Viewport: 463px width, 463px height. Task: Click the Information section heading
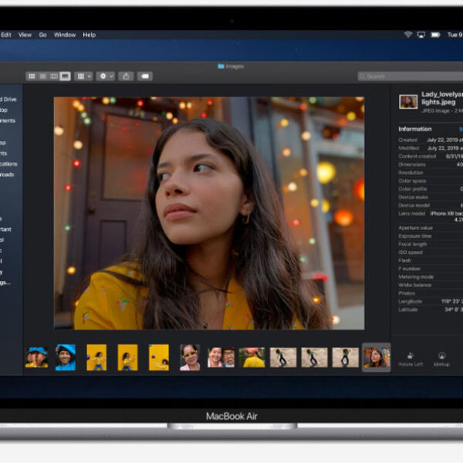pyautogui.click(x=415, y=129)
